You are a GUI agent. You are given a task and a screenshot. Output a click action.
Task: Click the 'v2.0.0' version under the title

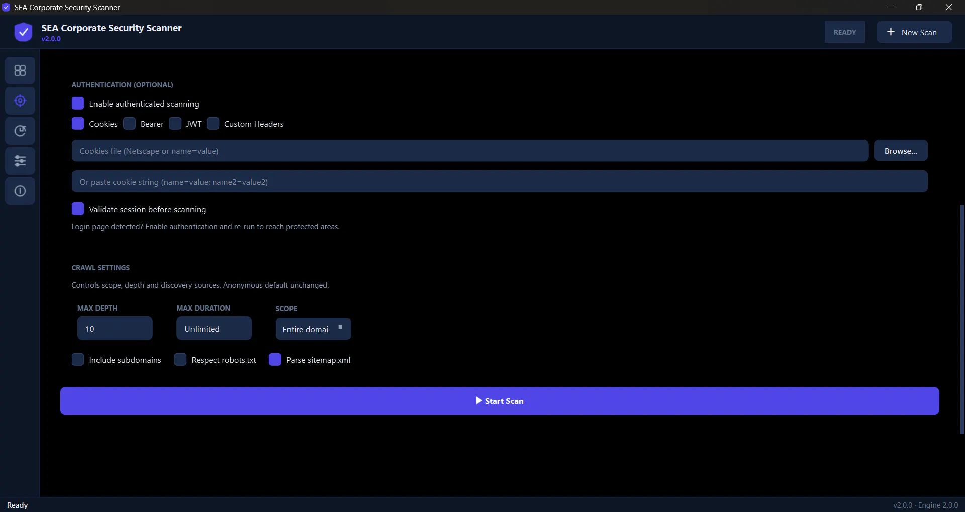51,39
